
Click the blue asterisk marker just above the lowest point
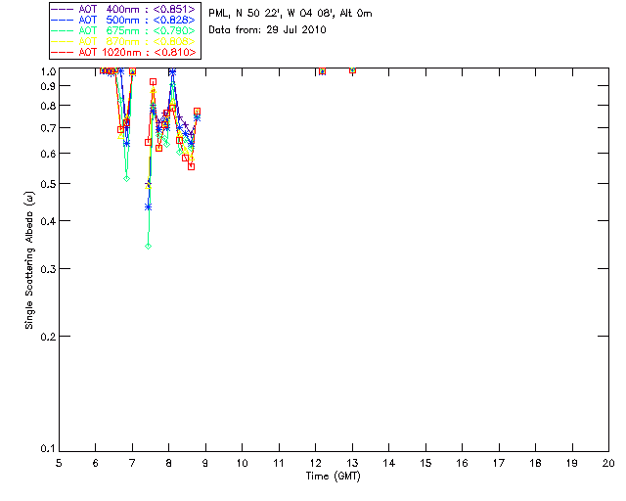click(x=148, y=206)
